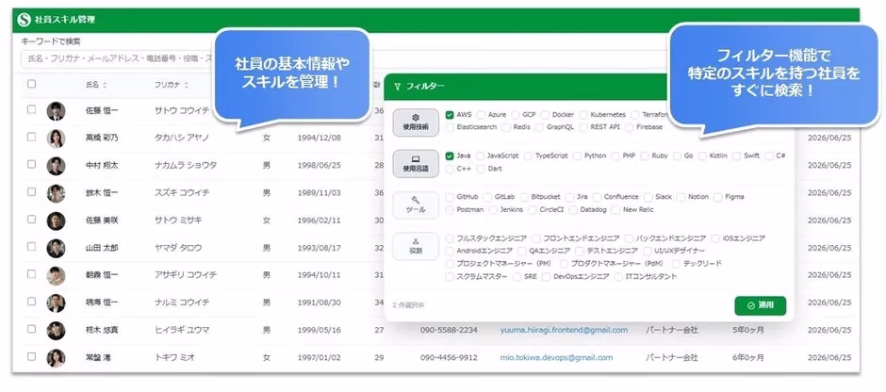Check the テックリード role checkbox

(x=676, y=264)
